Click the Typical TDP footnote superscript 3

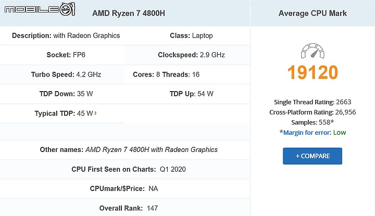click(95, 113)
